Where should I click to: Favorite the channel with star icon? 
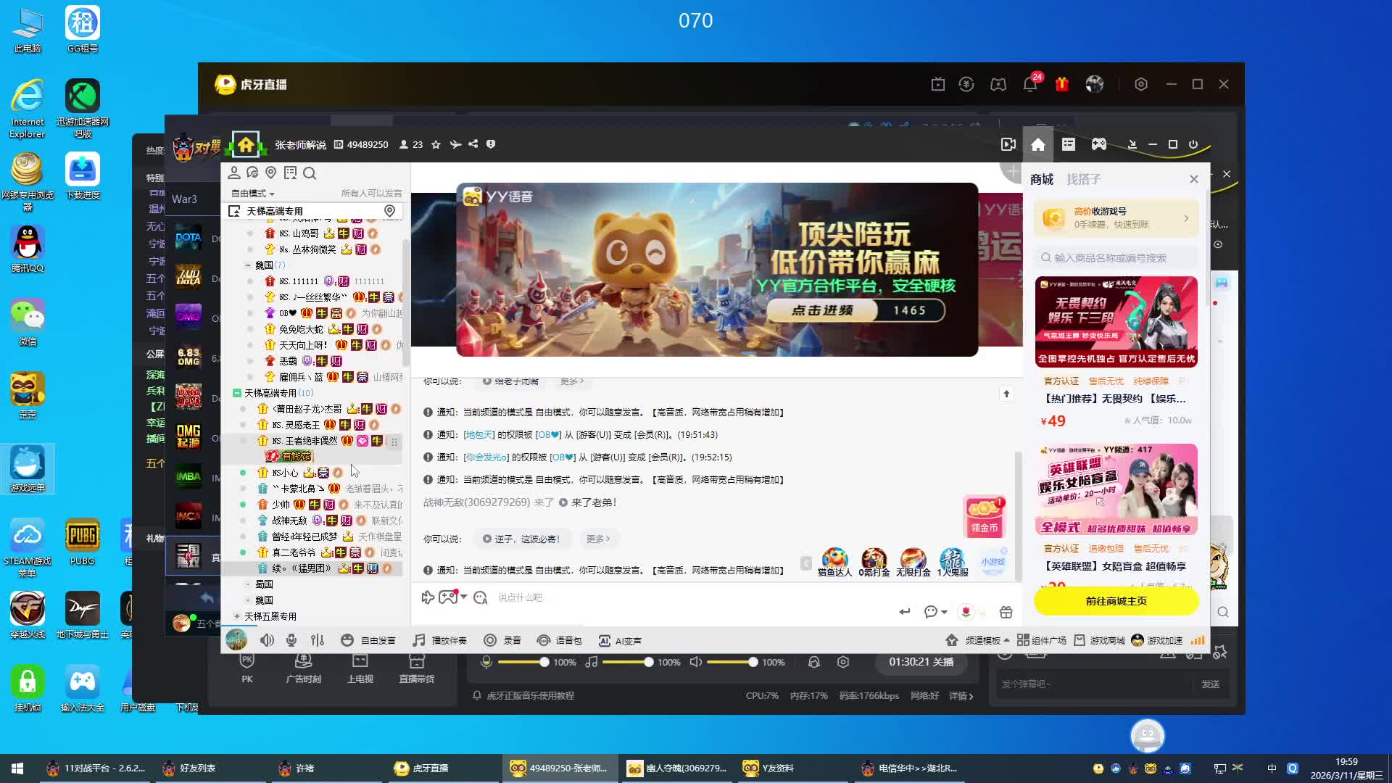pos(436,144)
